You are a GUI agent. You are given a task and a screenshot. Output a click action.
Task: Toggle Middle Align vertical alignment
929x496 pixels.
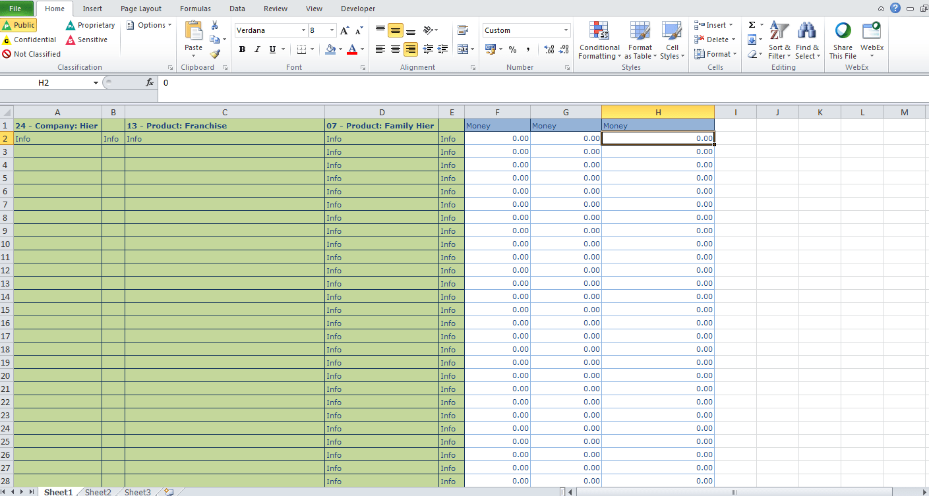point(396,30)
